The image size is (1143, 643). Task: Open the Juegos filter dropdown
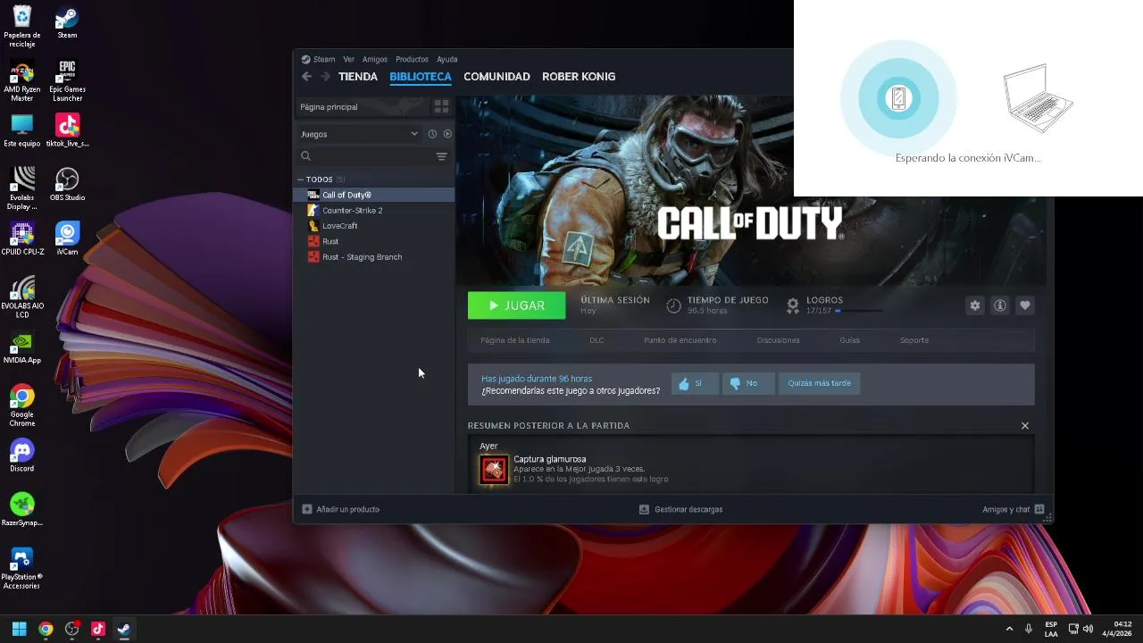tap(359, 134)
